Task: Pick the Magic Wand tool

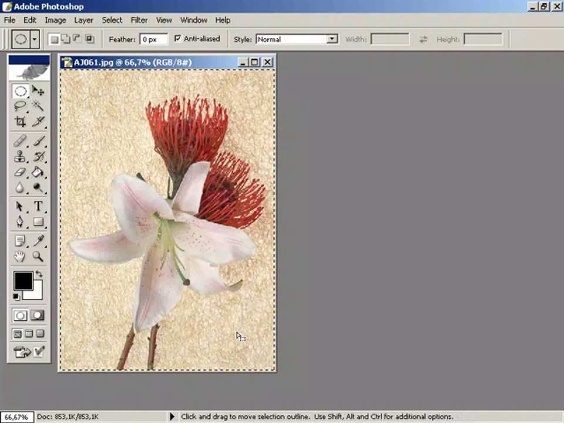Action: tap(38, 106)
